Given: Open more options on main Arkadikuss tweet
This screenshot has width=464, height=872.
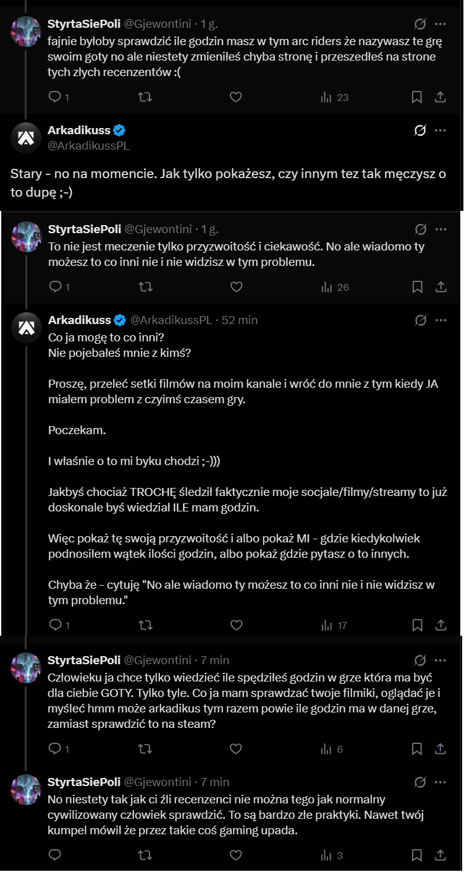Looking at the screenshot, I should pyautogui.click(x=441, y=130).
